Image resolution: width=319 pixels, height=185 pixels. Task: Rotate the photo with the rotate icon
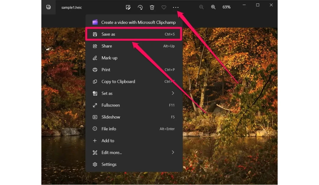(140, 7)
